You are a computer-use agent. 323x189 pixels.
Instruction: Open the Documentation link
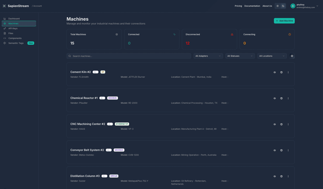point(252,6)
